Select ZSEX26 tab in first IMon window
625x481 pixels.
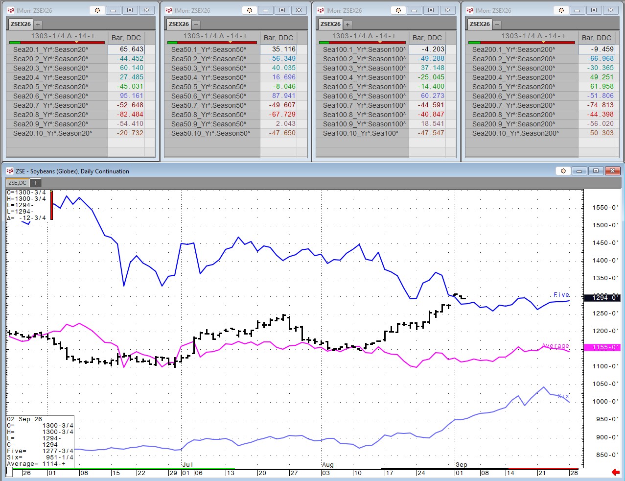21,24
